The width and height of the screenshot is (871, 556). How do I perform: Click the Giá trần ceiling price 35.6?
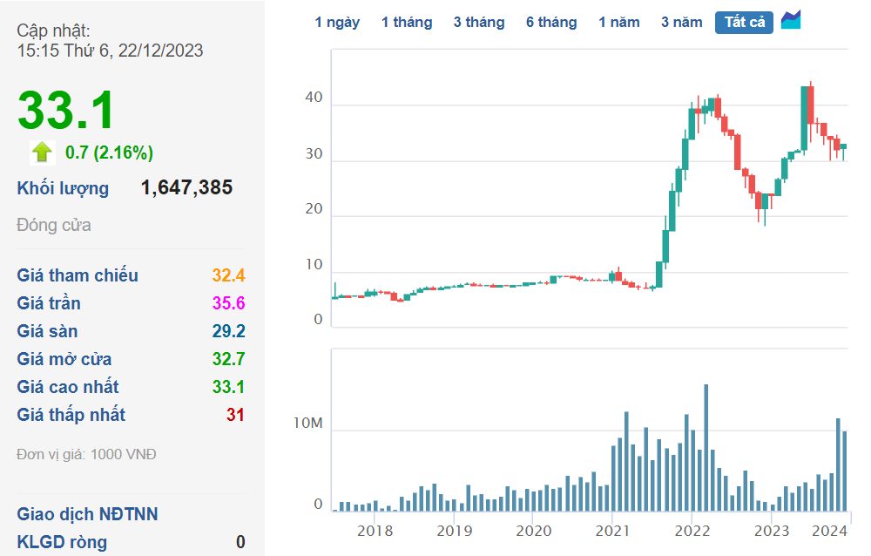click(228, 304)
